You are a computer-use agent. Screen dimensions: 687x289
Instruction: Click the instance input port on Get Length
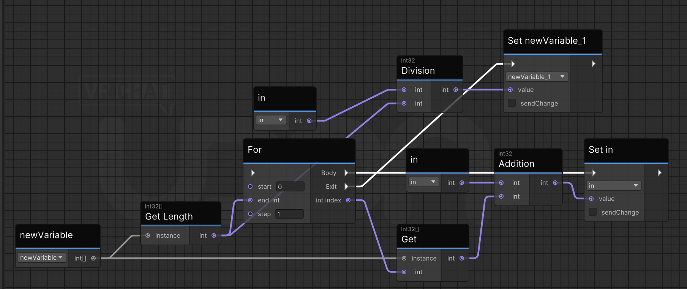point(148,235)
